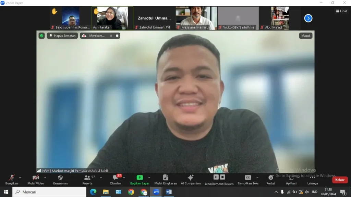Start meeting summary with Mulai Ringkasan

[x=166, y=180]
